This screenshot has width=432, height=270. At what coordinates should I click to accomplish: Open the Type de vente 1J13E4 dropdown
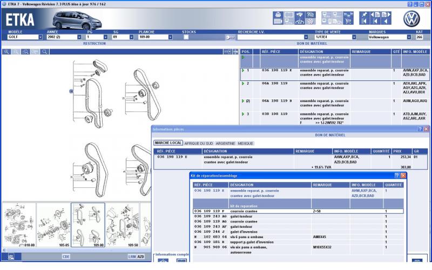click(354, 37)
